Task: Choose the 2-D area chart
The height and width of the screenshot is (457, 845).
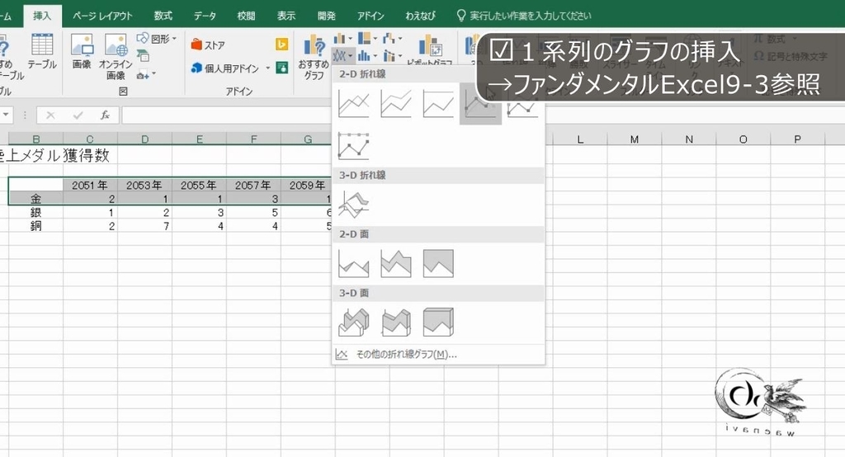Action: pyautogui.click(x=353, y=263)
